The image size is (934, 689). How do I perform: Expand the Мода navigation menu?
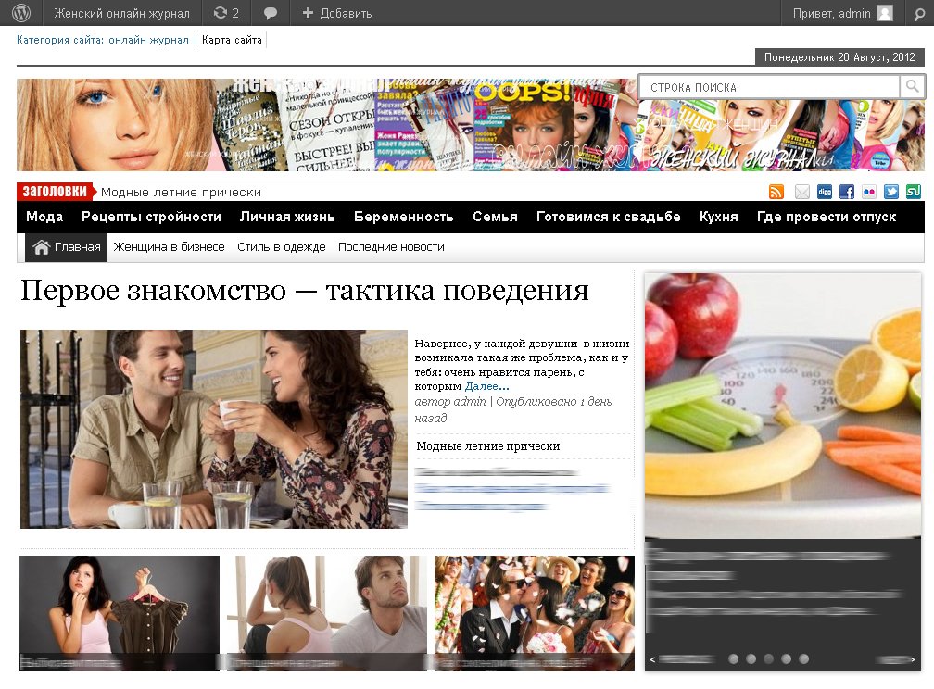click(44, 217)
